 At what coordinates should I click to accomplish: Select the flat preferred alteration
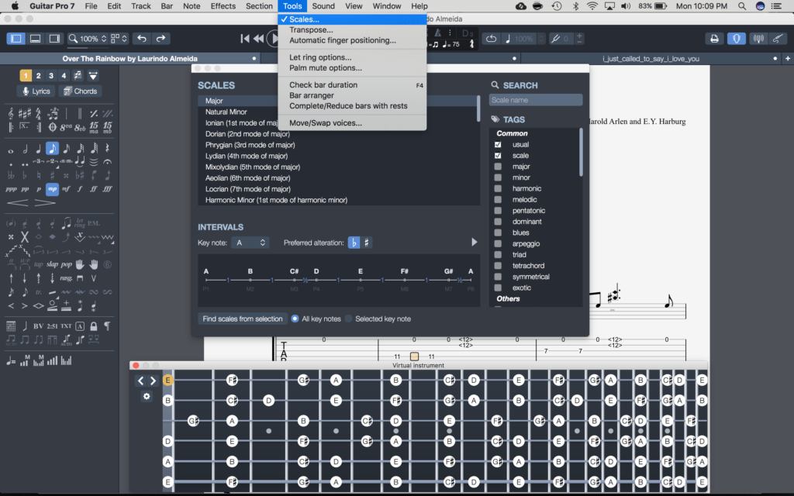coord(354,243)
